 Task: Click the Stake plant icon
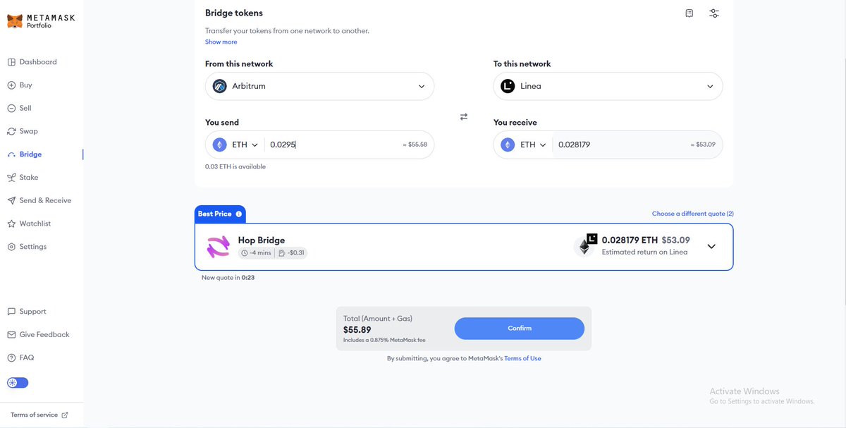pyautogui.click(x=11, y=178)
